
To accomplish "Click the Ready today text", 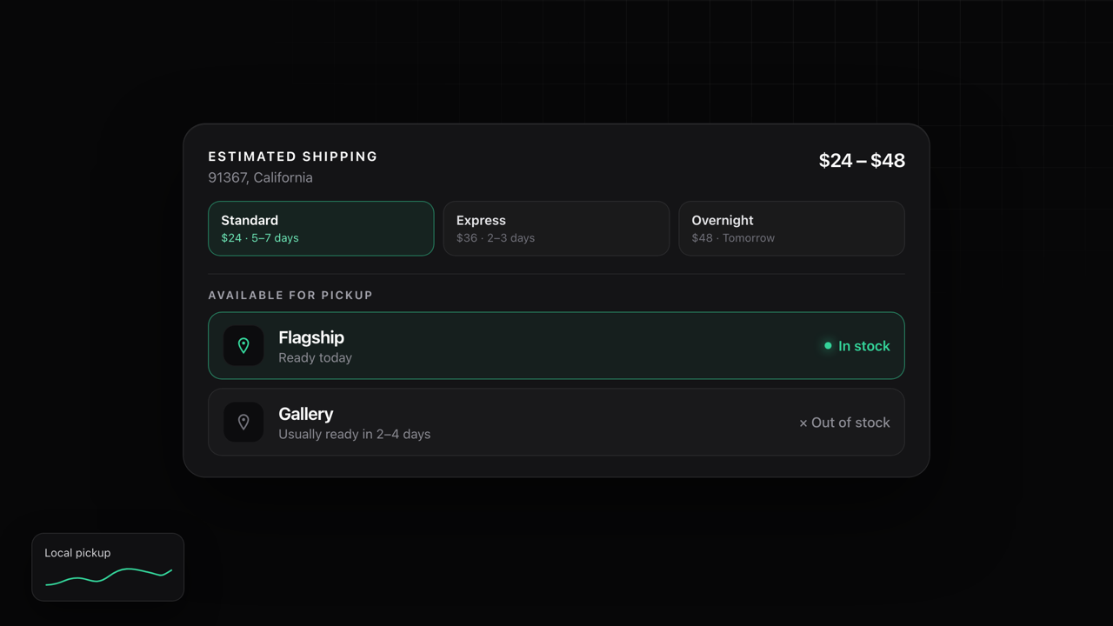I will pos(315,357).
